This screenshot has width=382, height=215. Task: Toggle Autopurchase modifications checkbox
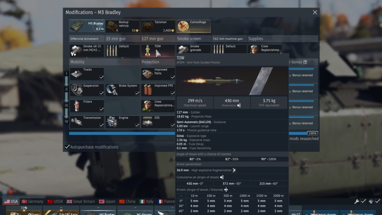67,147
